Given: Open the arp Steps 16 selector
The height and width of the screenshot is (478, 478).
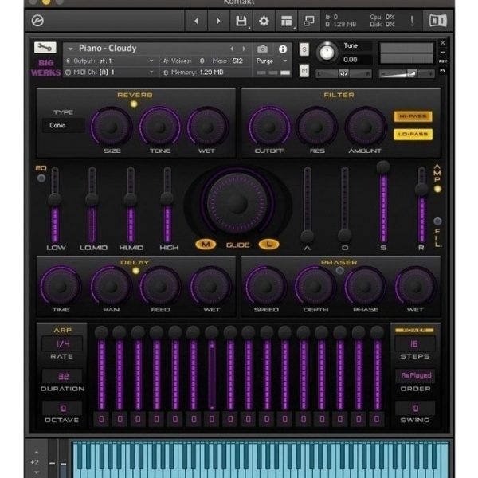Looking at the screenshot, I should tap(415, 344).
